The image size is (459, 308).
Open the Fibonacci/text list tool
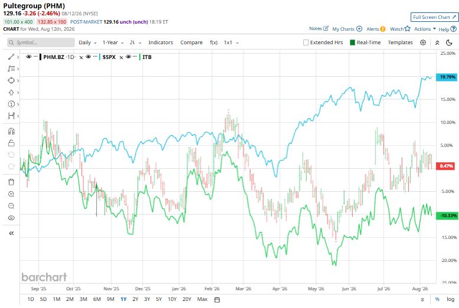[x=11, y=68]
